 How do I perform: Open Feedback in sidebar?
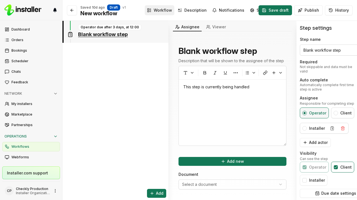[x=31, y=82]
